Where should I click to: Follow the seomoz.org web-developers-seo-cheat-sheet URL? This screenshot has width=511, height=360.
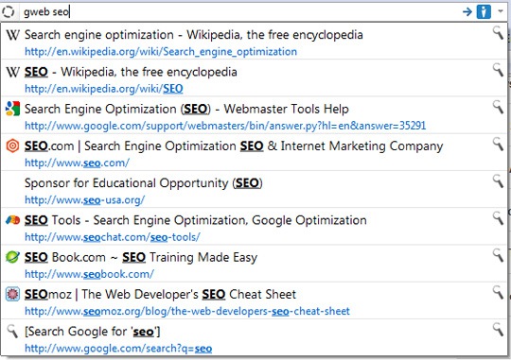coord(187,311)
